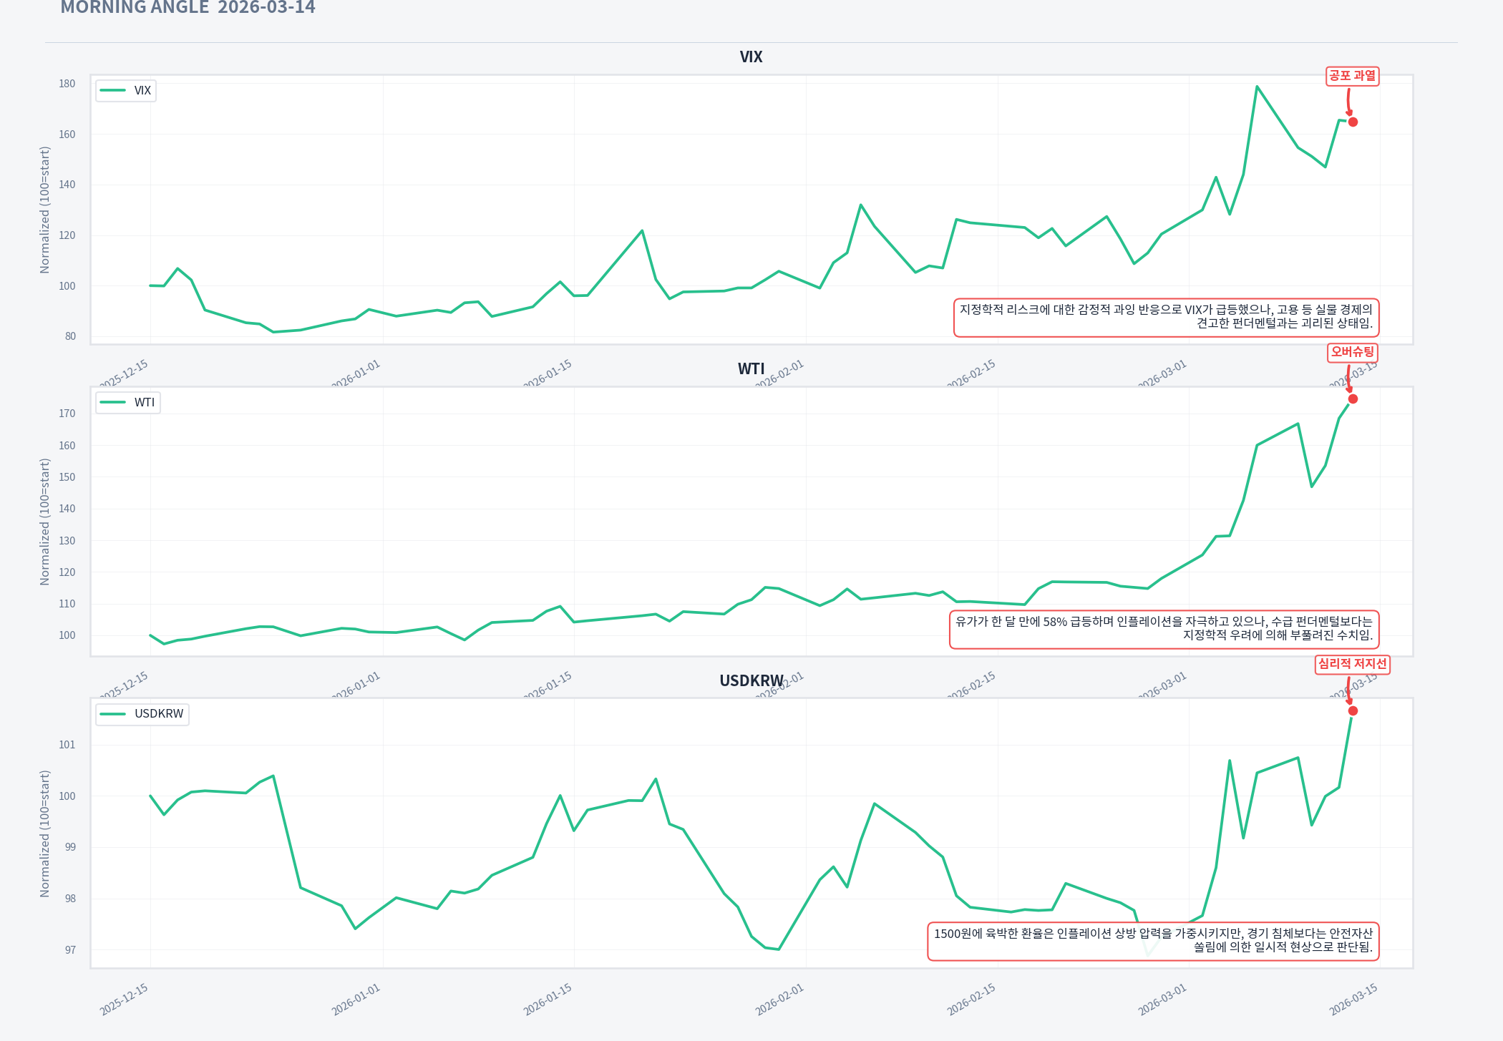Click the red endpoint marker on USDKRW chart
1503x1041 pixels.
point(1353,711)
